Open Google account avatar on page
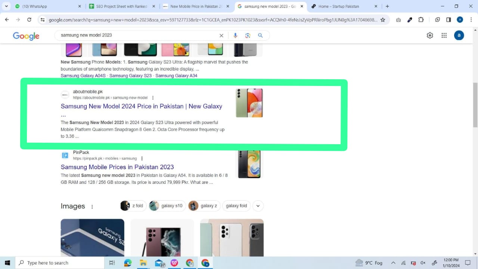The width and height of the screenshot is (478, 269). (459, 35)
